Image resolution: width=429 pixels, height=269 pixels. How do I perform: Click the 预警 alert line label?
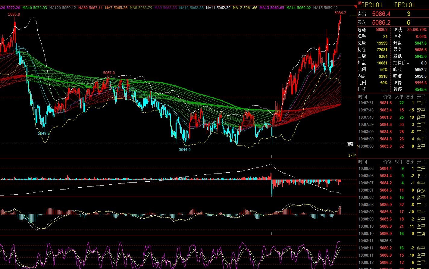(x=350, y=144)
